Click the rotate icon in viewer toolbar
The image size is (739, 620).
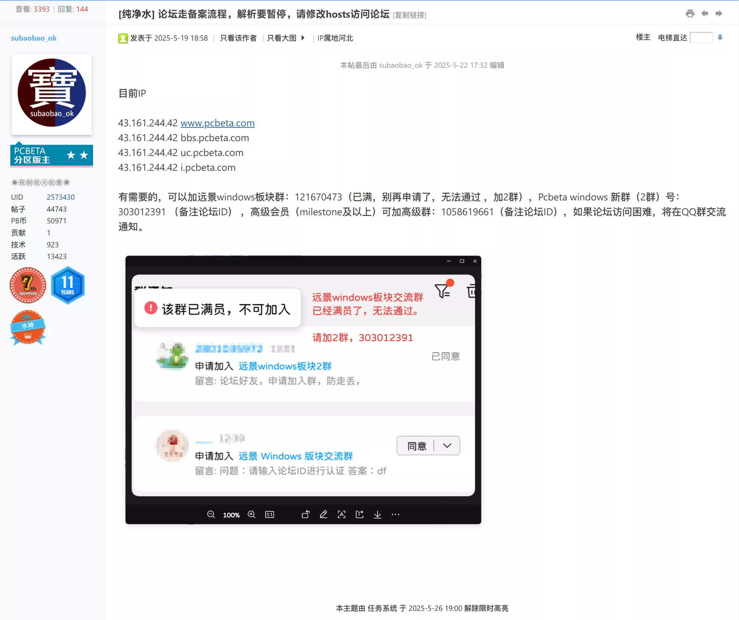pyautogui.click(x=305, y=514)
